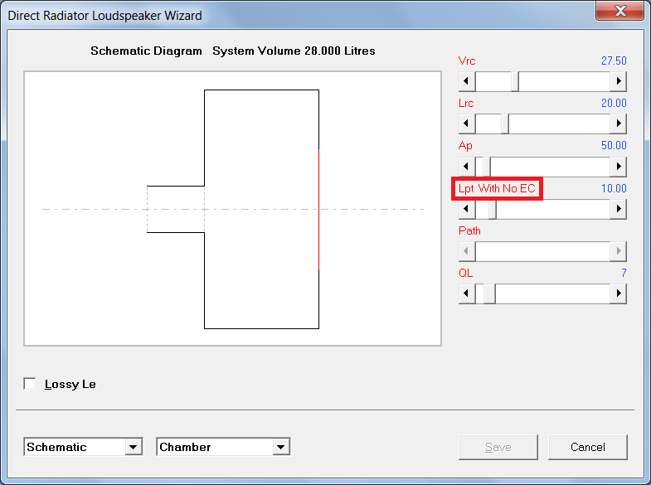Click the disabled Path slider right arrow

coord(618,251)
